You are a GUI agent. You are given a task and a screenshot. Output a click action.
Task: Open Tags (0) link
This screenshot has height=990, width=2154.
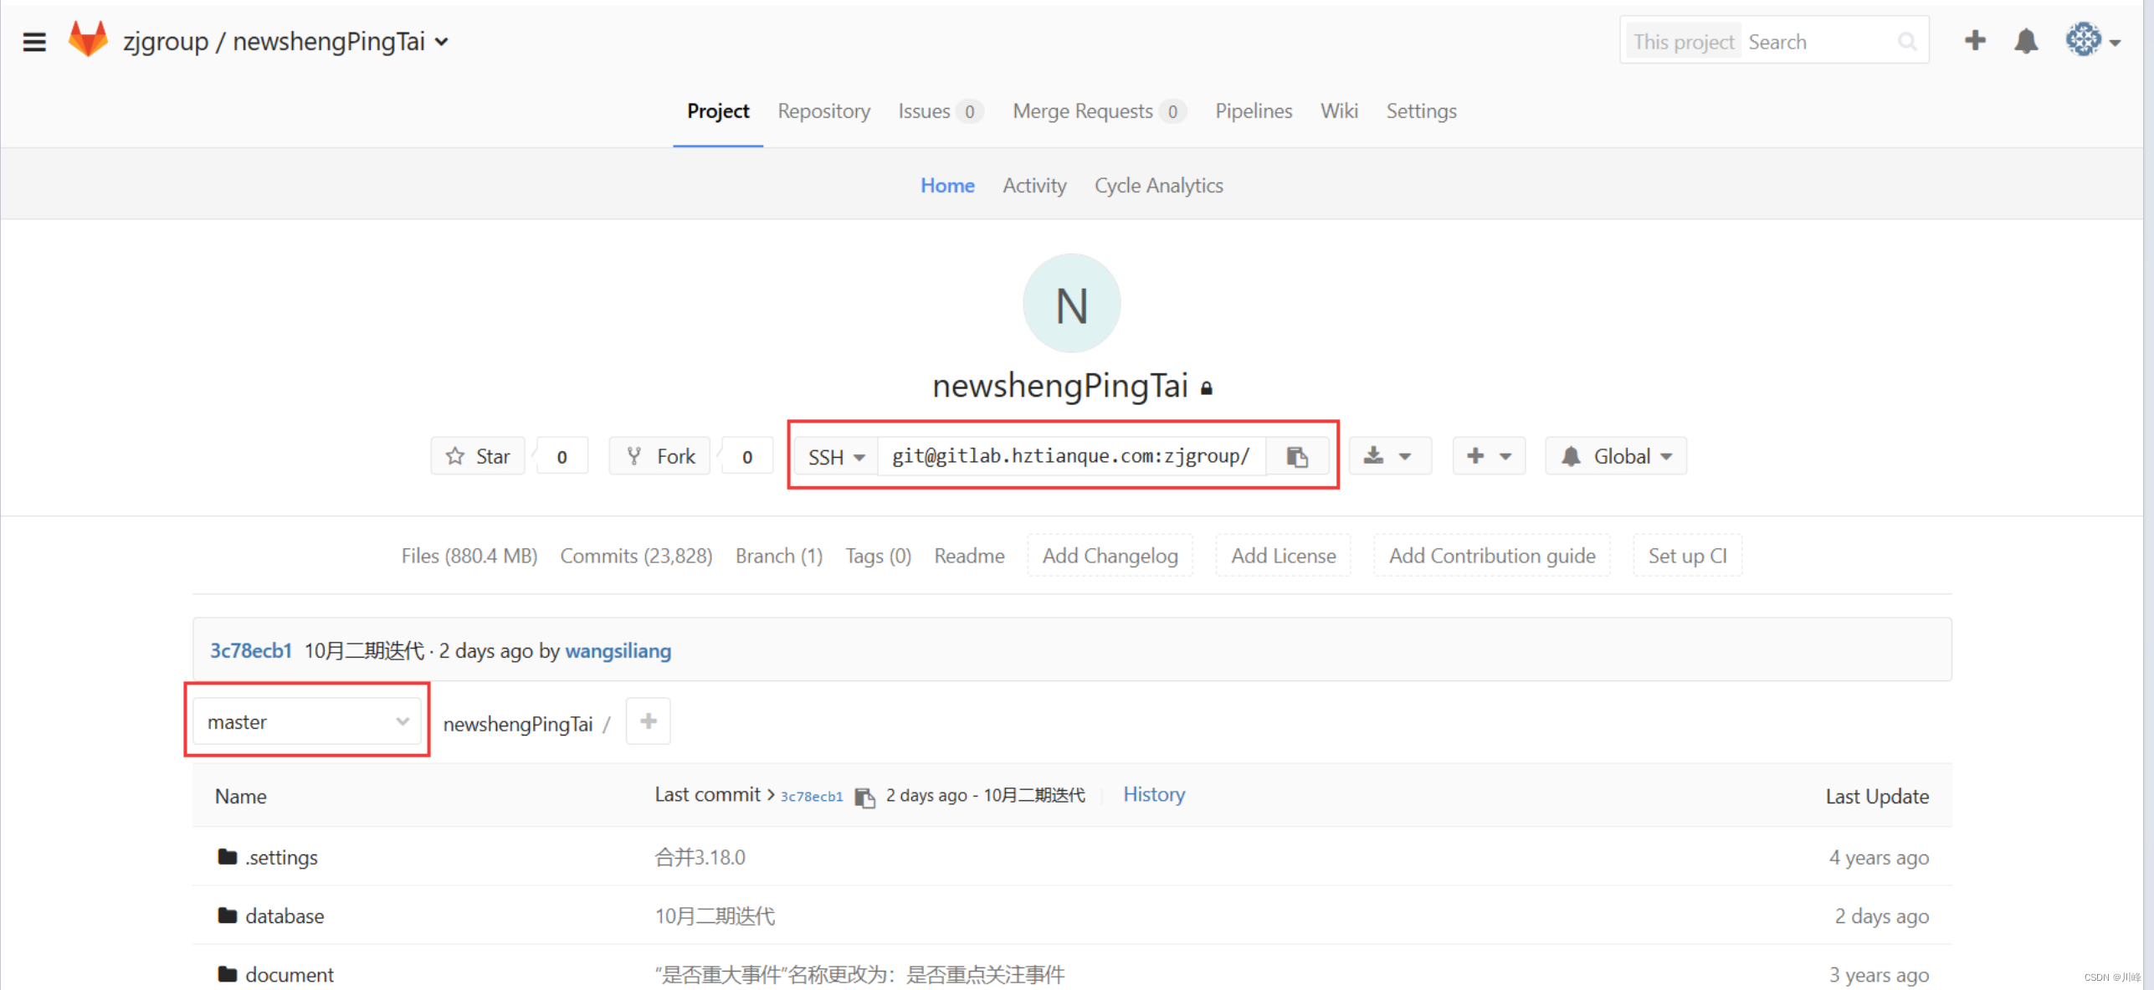click(878, 556)
